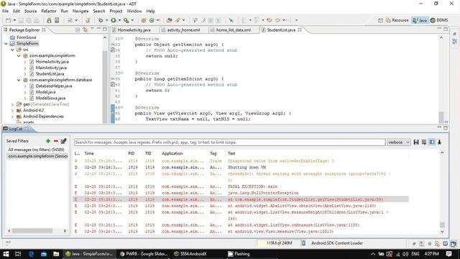
Task: Click the New Java Class icon
Action: click(152, 20)
